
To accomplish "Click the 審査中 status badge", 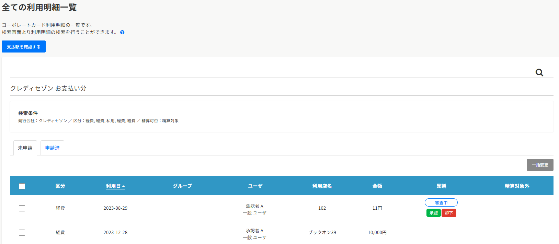I will pyautogui.click(x=441, y=202).
